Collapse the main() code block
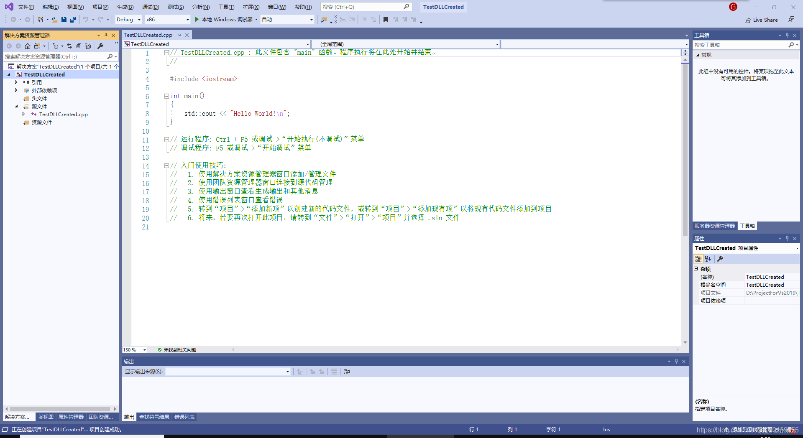This screenshot has height=438, width=803. (166, 96)
